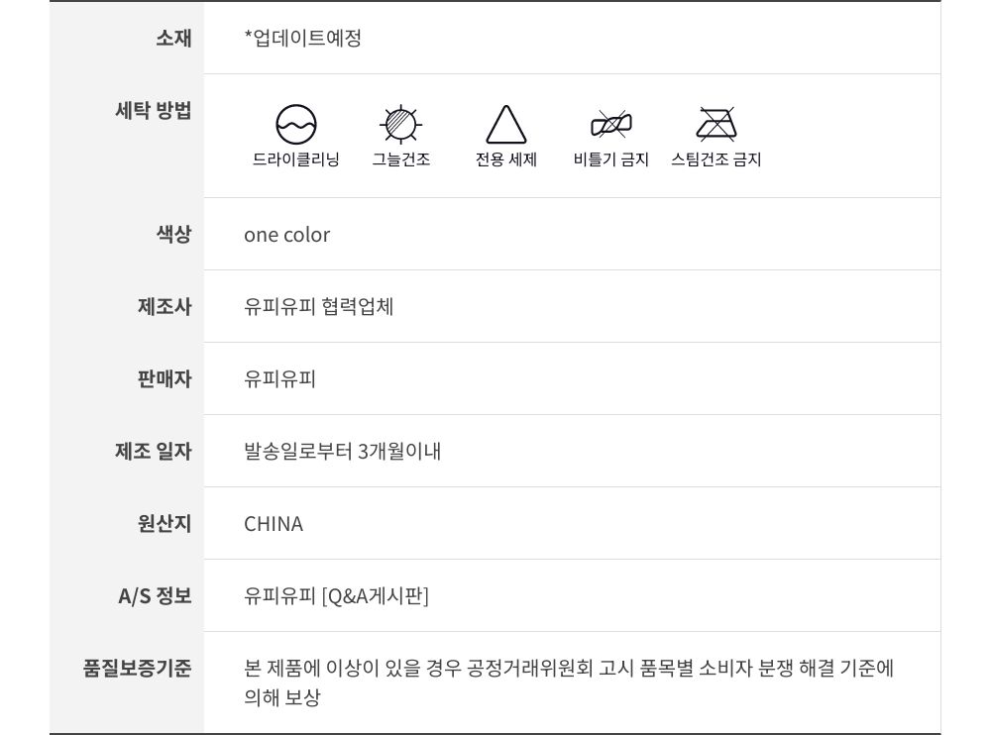Click the shade drying sun icon
991x735 pixels.
tap(401, 125)
